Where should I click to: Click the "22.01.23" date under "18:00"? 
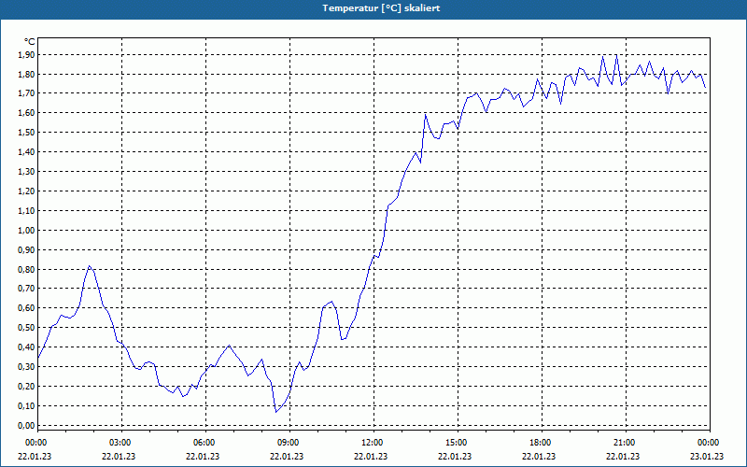(539, 456)
